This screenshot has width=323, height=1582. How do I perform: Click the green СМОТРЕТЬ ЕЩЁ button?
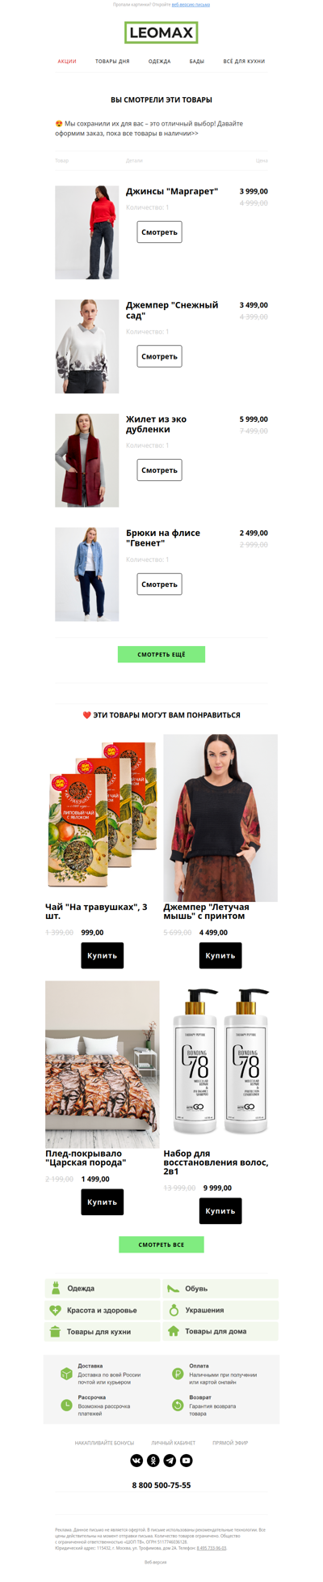(161, 654)
